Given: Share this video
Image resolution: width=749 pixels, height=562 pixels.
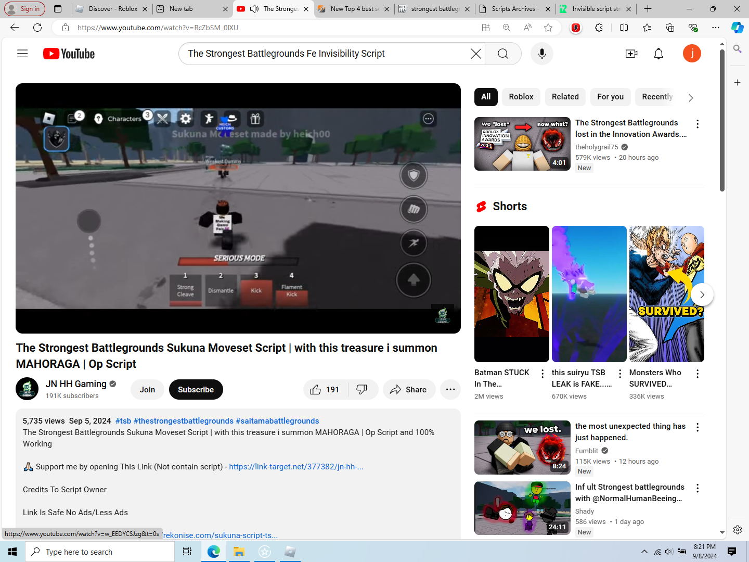Looking at the screenshot, I should (409, 390).
